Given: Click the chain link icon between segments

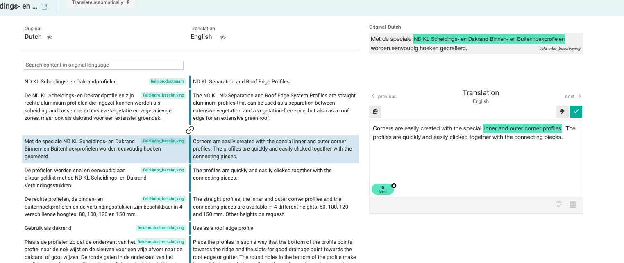Looking at the screenshot, I should (x=190, y=130).
